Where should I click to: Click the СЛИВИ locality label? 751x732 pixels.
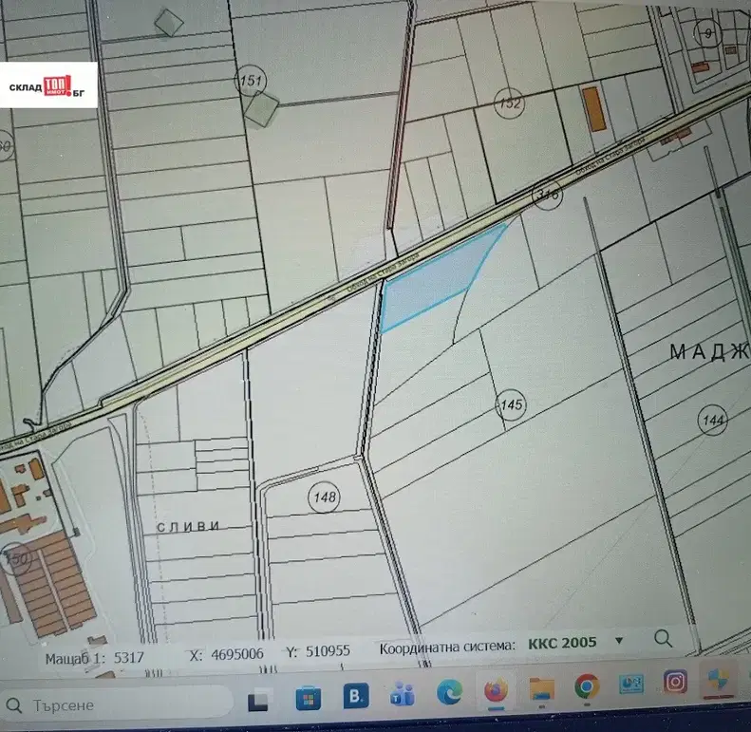[x=189, y=527]
